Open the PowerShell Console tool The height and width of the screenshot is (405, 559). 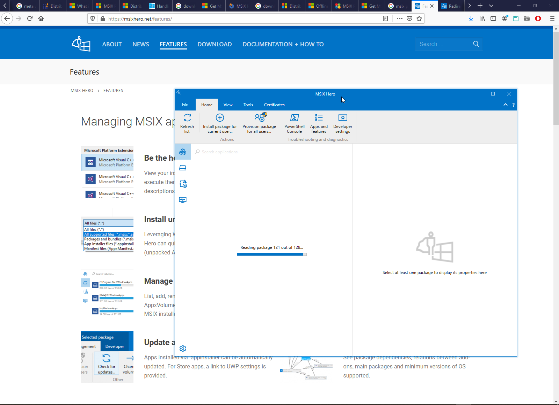[x=295, y=123]
